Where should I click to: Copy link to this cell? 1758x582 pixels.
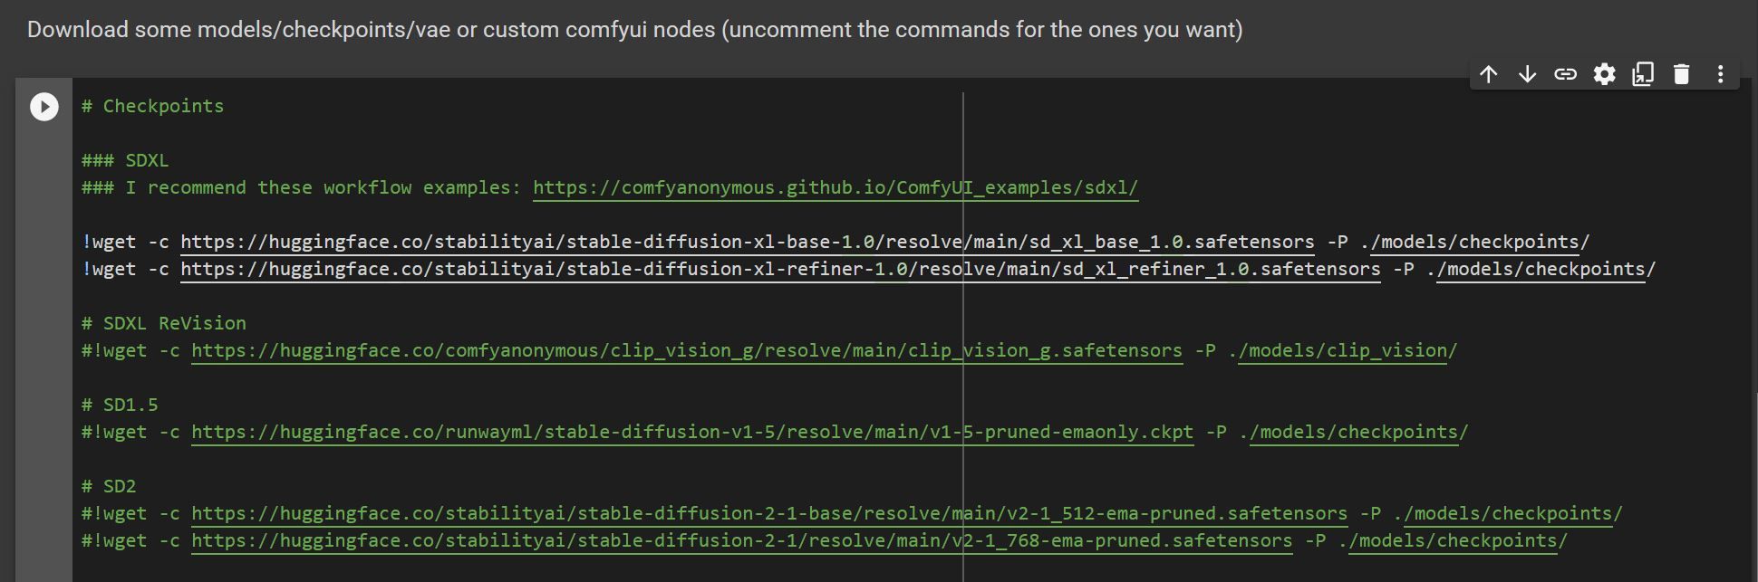[1565, 74]
